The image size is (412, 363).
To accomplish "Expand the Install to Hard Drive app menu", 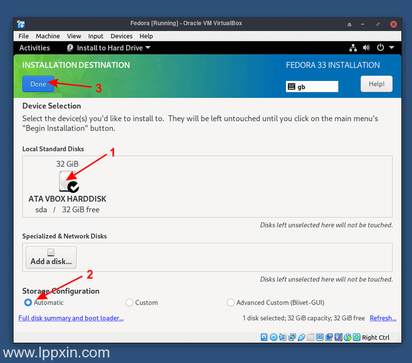I will [109, 48].
